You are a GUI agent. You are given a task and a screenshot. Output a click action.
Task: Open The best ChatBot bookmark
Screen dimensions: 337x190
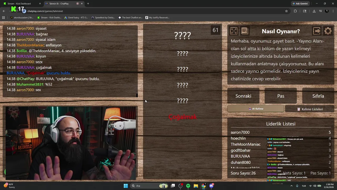pos(130,18)
